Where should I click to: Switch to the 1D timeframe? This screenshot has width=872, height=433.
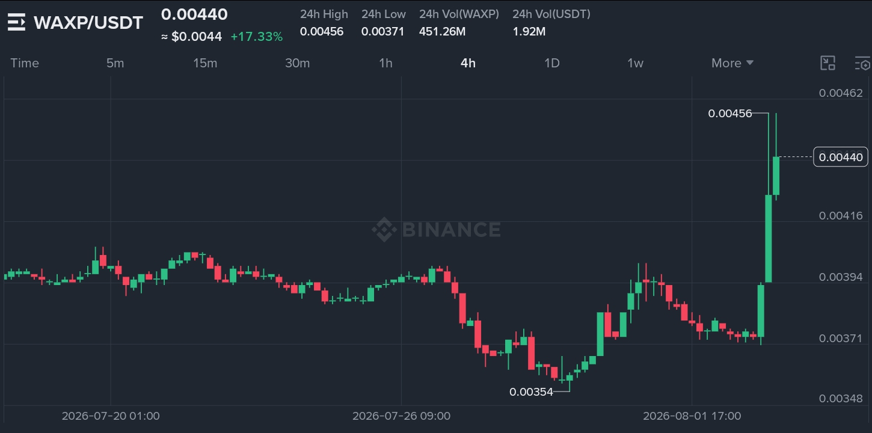point(551,63)
